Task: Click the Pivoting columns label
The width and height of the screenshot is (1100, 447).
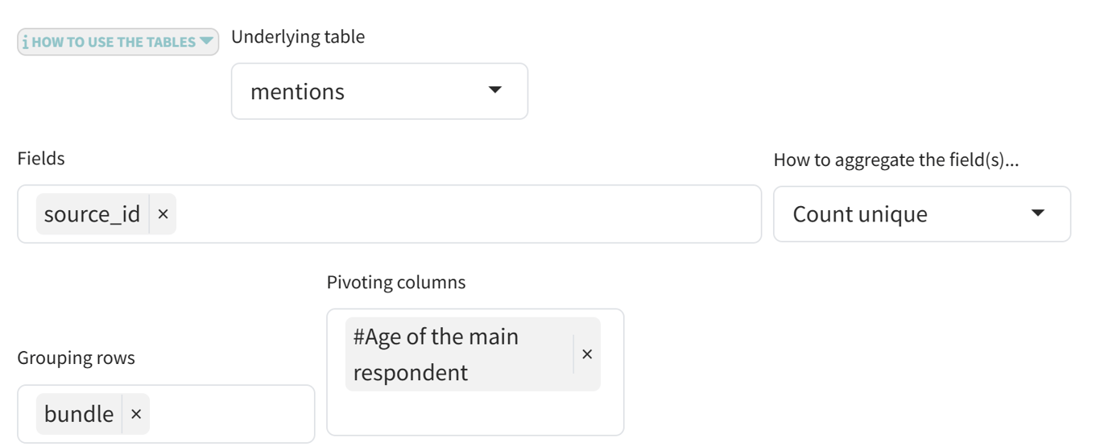Action: click(x=395, y=283)
